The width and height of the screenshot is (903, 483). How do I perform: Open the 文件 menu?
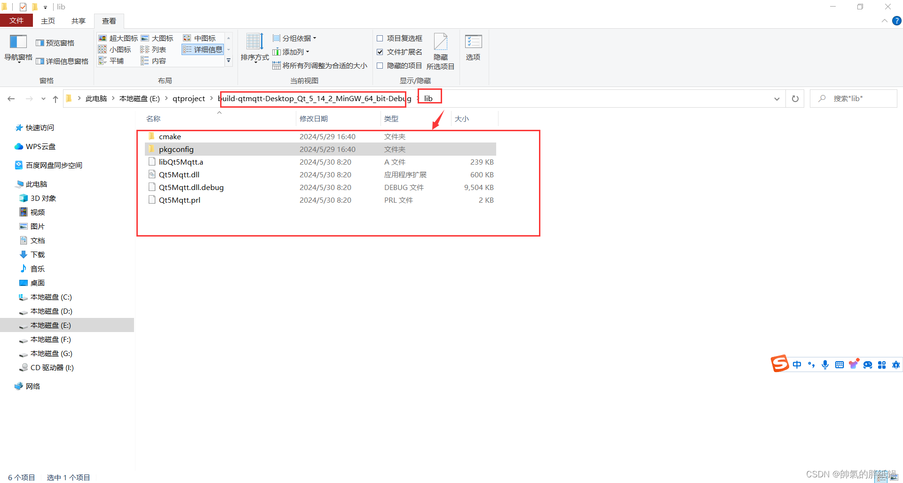pyautogui.click(x=16, y=21)
